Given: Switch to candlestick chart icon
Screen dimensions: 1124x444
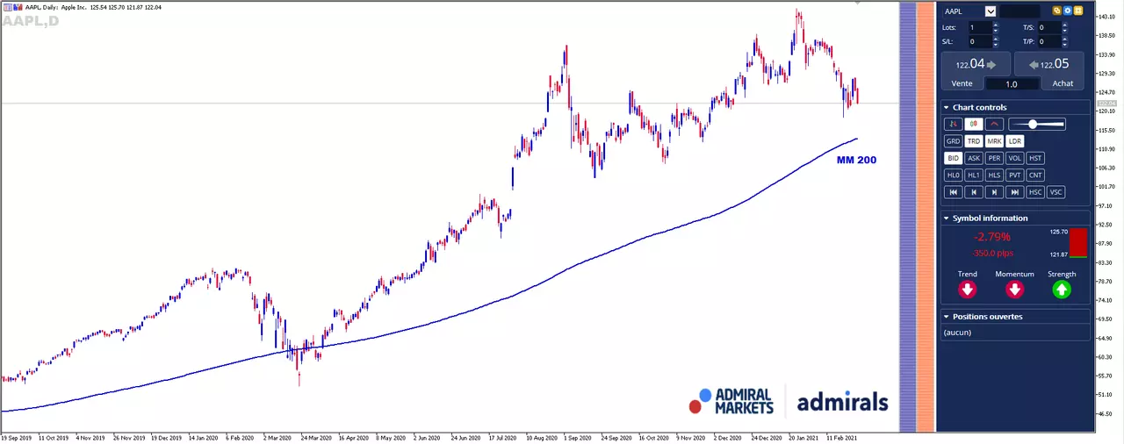Looking at the screenshot, I should coord(974,124).
